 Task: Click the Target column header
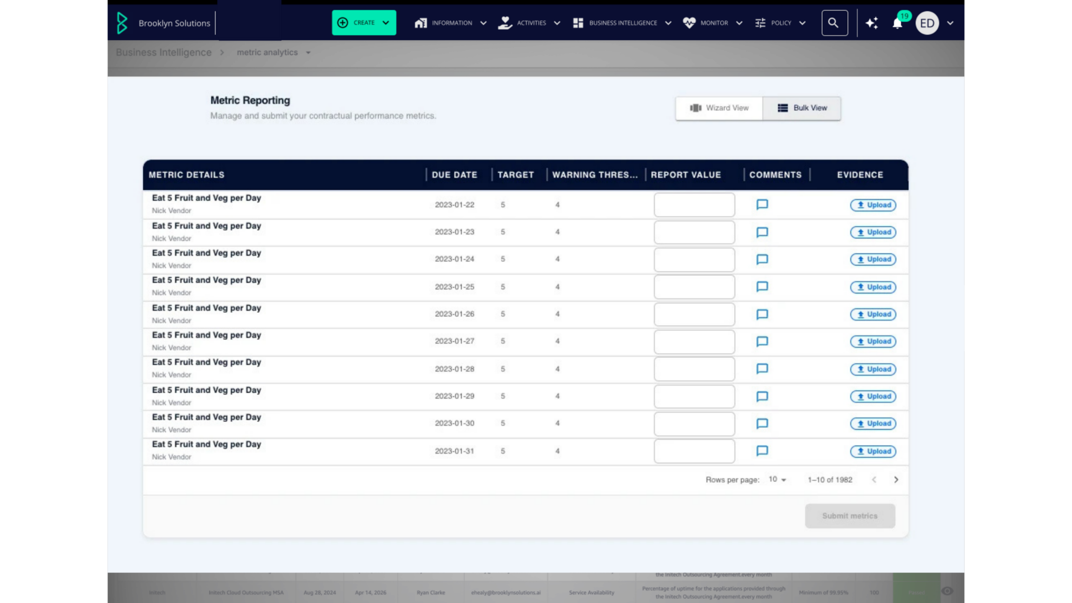pos(515,175)
